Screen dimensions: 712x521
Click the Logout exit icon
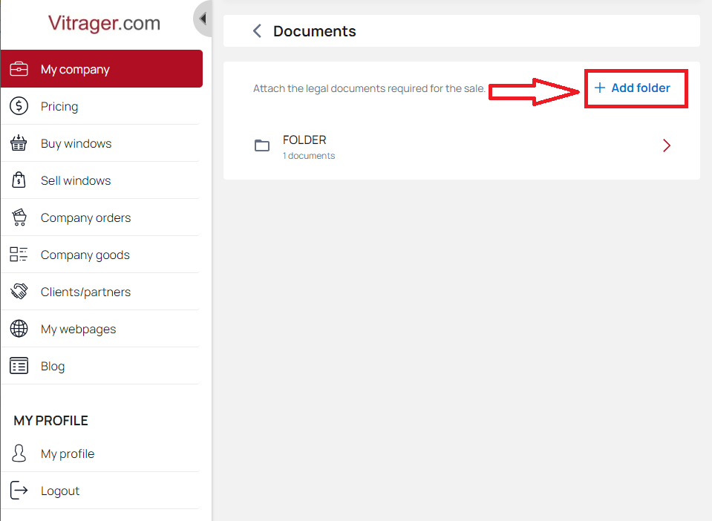tap(19, 490)
